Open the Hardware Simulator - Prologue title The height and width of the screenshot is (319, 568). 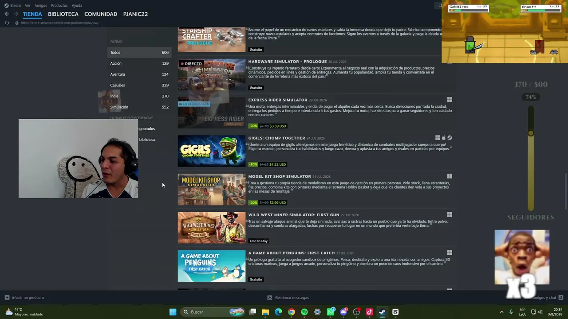pos(288,62)
